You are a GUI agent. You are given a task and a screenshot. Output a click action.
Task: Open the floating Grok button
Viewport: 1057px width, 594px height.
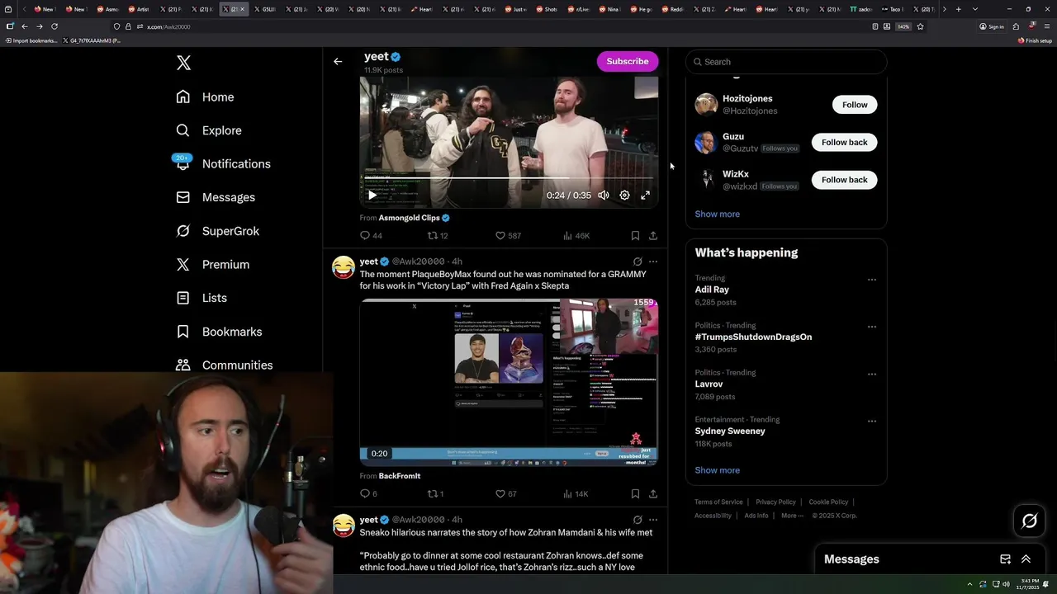click(1030, 521)
